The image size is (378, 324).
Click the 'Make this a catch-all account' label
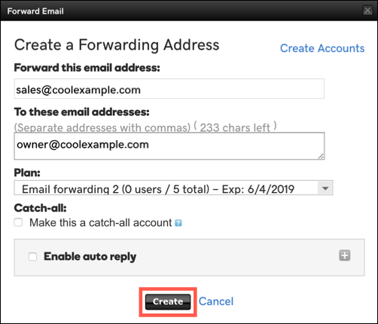click(101, 223)
